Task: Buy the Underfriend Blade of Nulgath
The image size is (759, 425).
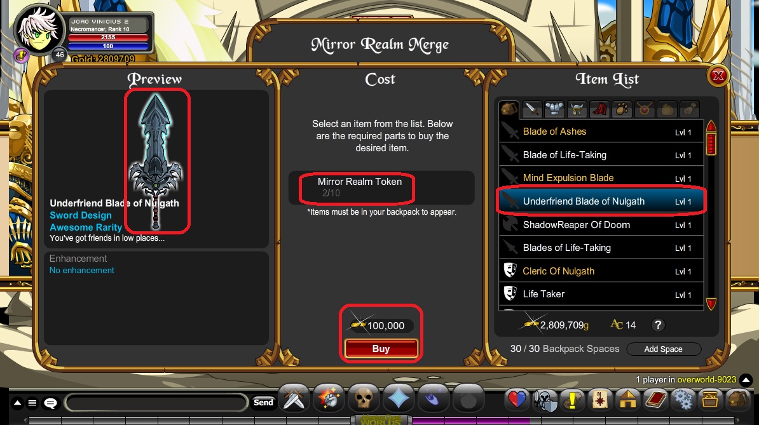Action: [x=381, y=349]
